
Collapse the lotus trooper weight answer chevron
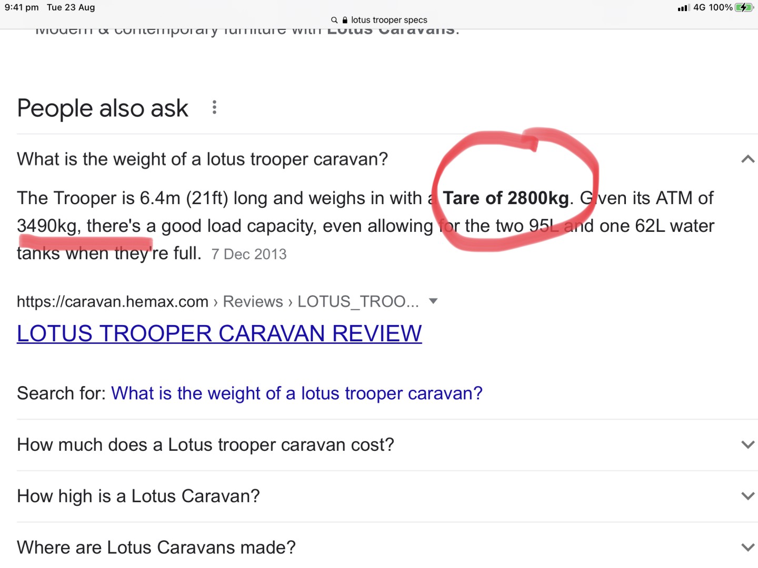coord(747,159)
